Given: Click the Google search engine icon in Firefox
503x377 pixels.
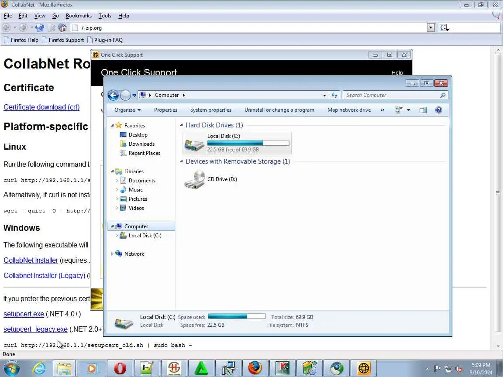Looking at the screenshot, I should [444, 28].
